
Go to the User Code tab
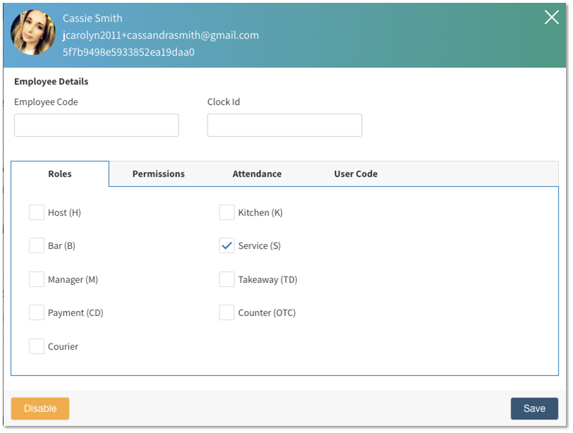[356, 173]
